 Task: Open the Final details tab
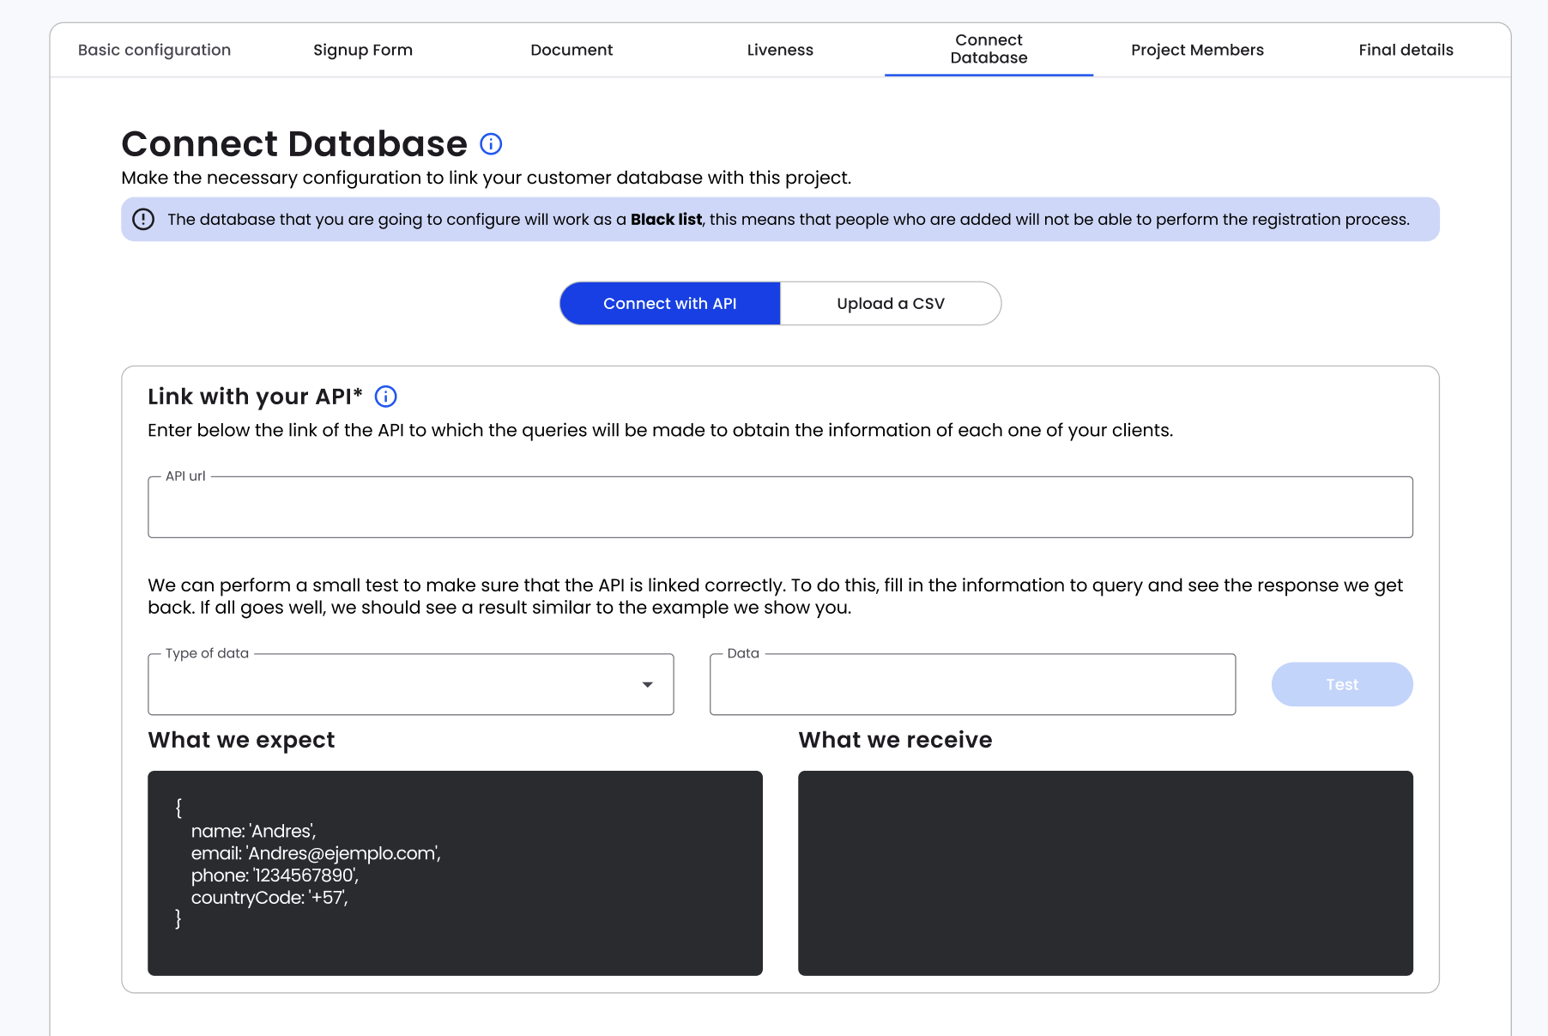(x=1406, y=50)
